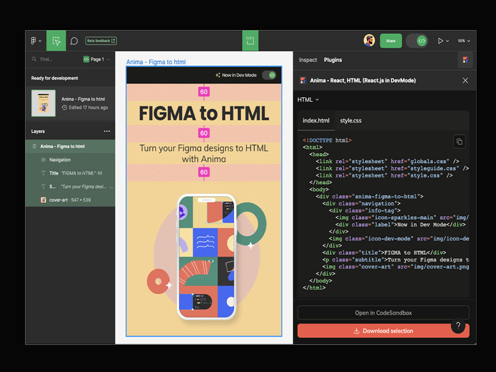This screenshot has width=496, height=372.
Task: Click the Navigation auto-layout icon
Action: pos(43,160)
